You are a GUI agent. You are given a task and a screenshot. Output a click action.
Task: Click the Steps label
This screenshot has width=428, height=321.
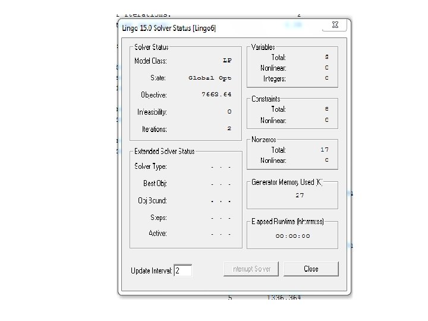158,218
